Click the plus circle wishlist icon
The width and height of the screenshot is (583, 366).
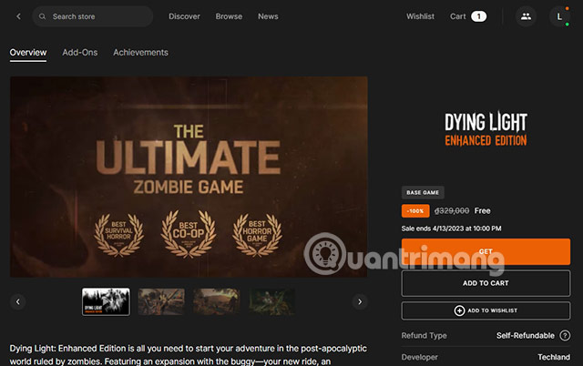[x=459, y=310]
